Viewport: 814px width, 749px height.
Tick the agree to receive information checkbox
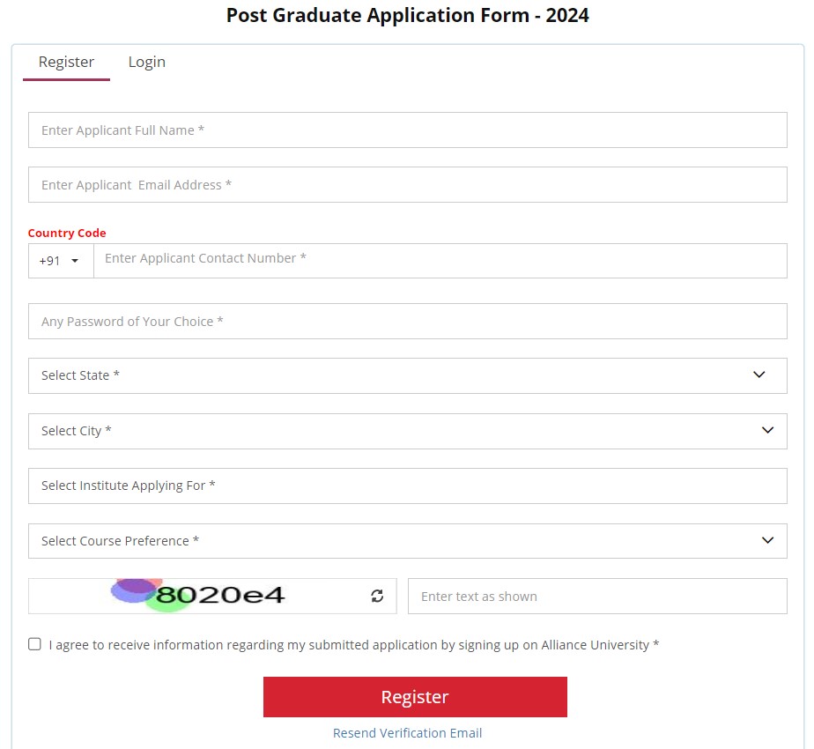click(34, 644)
